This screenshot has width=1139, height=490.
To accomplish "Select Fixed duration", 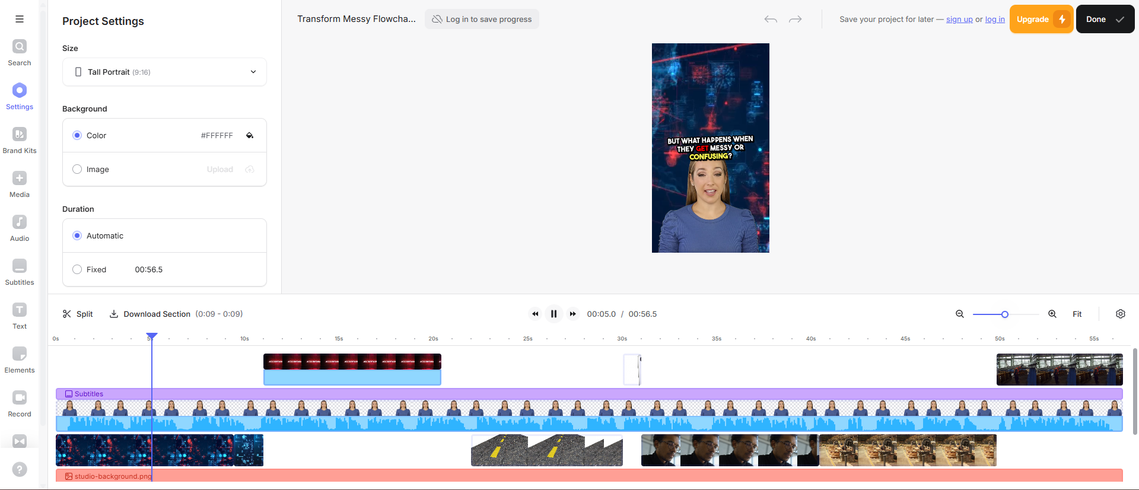I will coord(77,269).
